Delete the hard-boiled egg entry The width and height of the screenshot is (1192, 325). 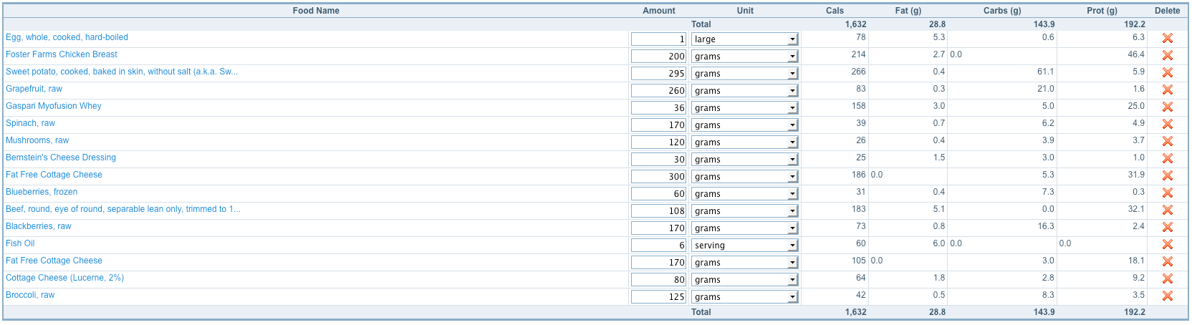point(1167,39)
